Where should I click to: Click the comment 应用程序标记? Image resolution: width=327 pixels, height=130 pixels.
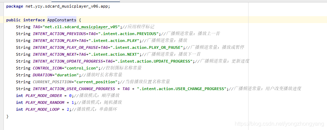(138, 27)
